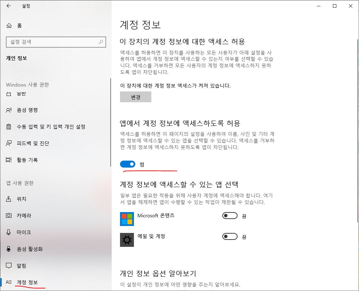Click the 계정 정보 page title
This screenshot has height=291, width=359.
point(140,25)
